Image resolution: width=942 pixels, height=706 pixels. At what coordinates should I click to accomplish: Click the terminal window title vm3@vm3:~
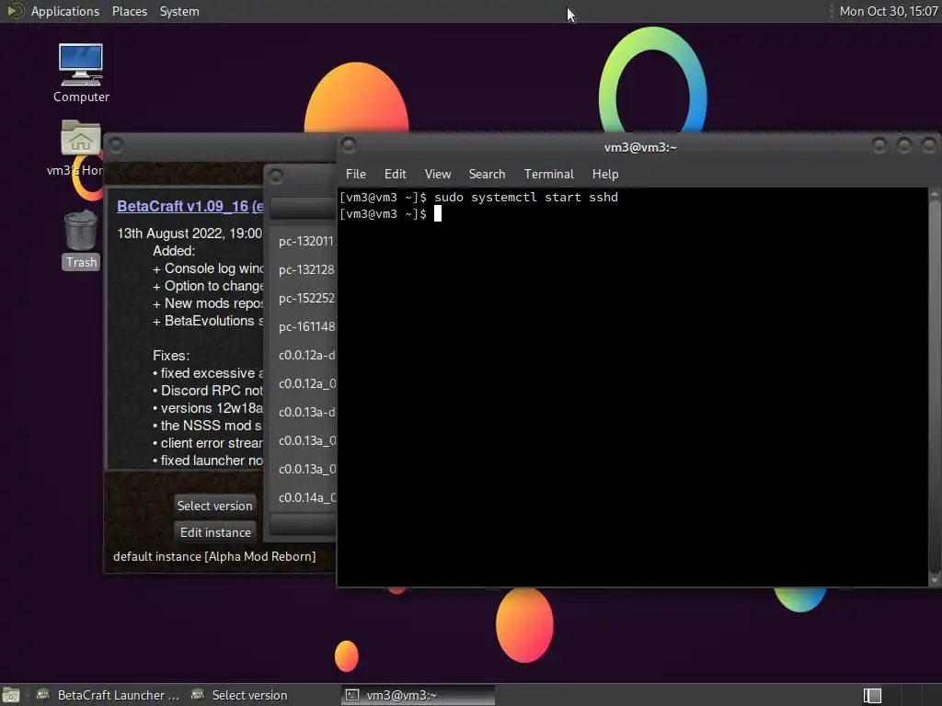[x=640, y=147]
